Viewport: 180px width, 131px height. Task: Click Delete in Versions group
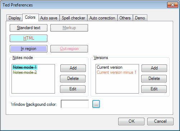point(154,78)
